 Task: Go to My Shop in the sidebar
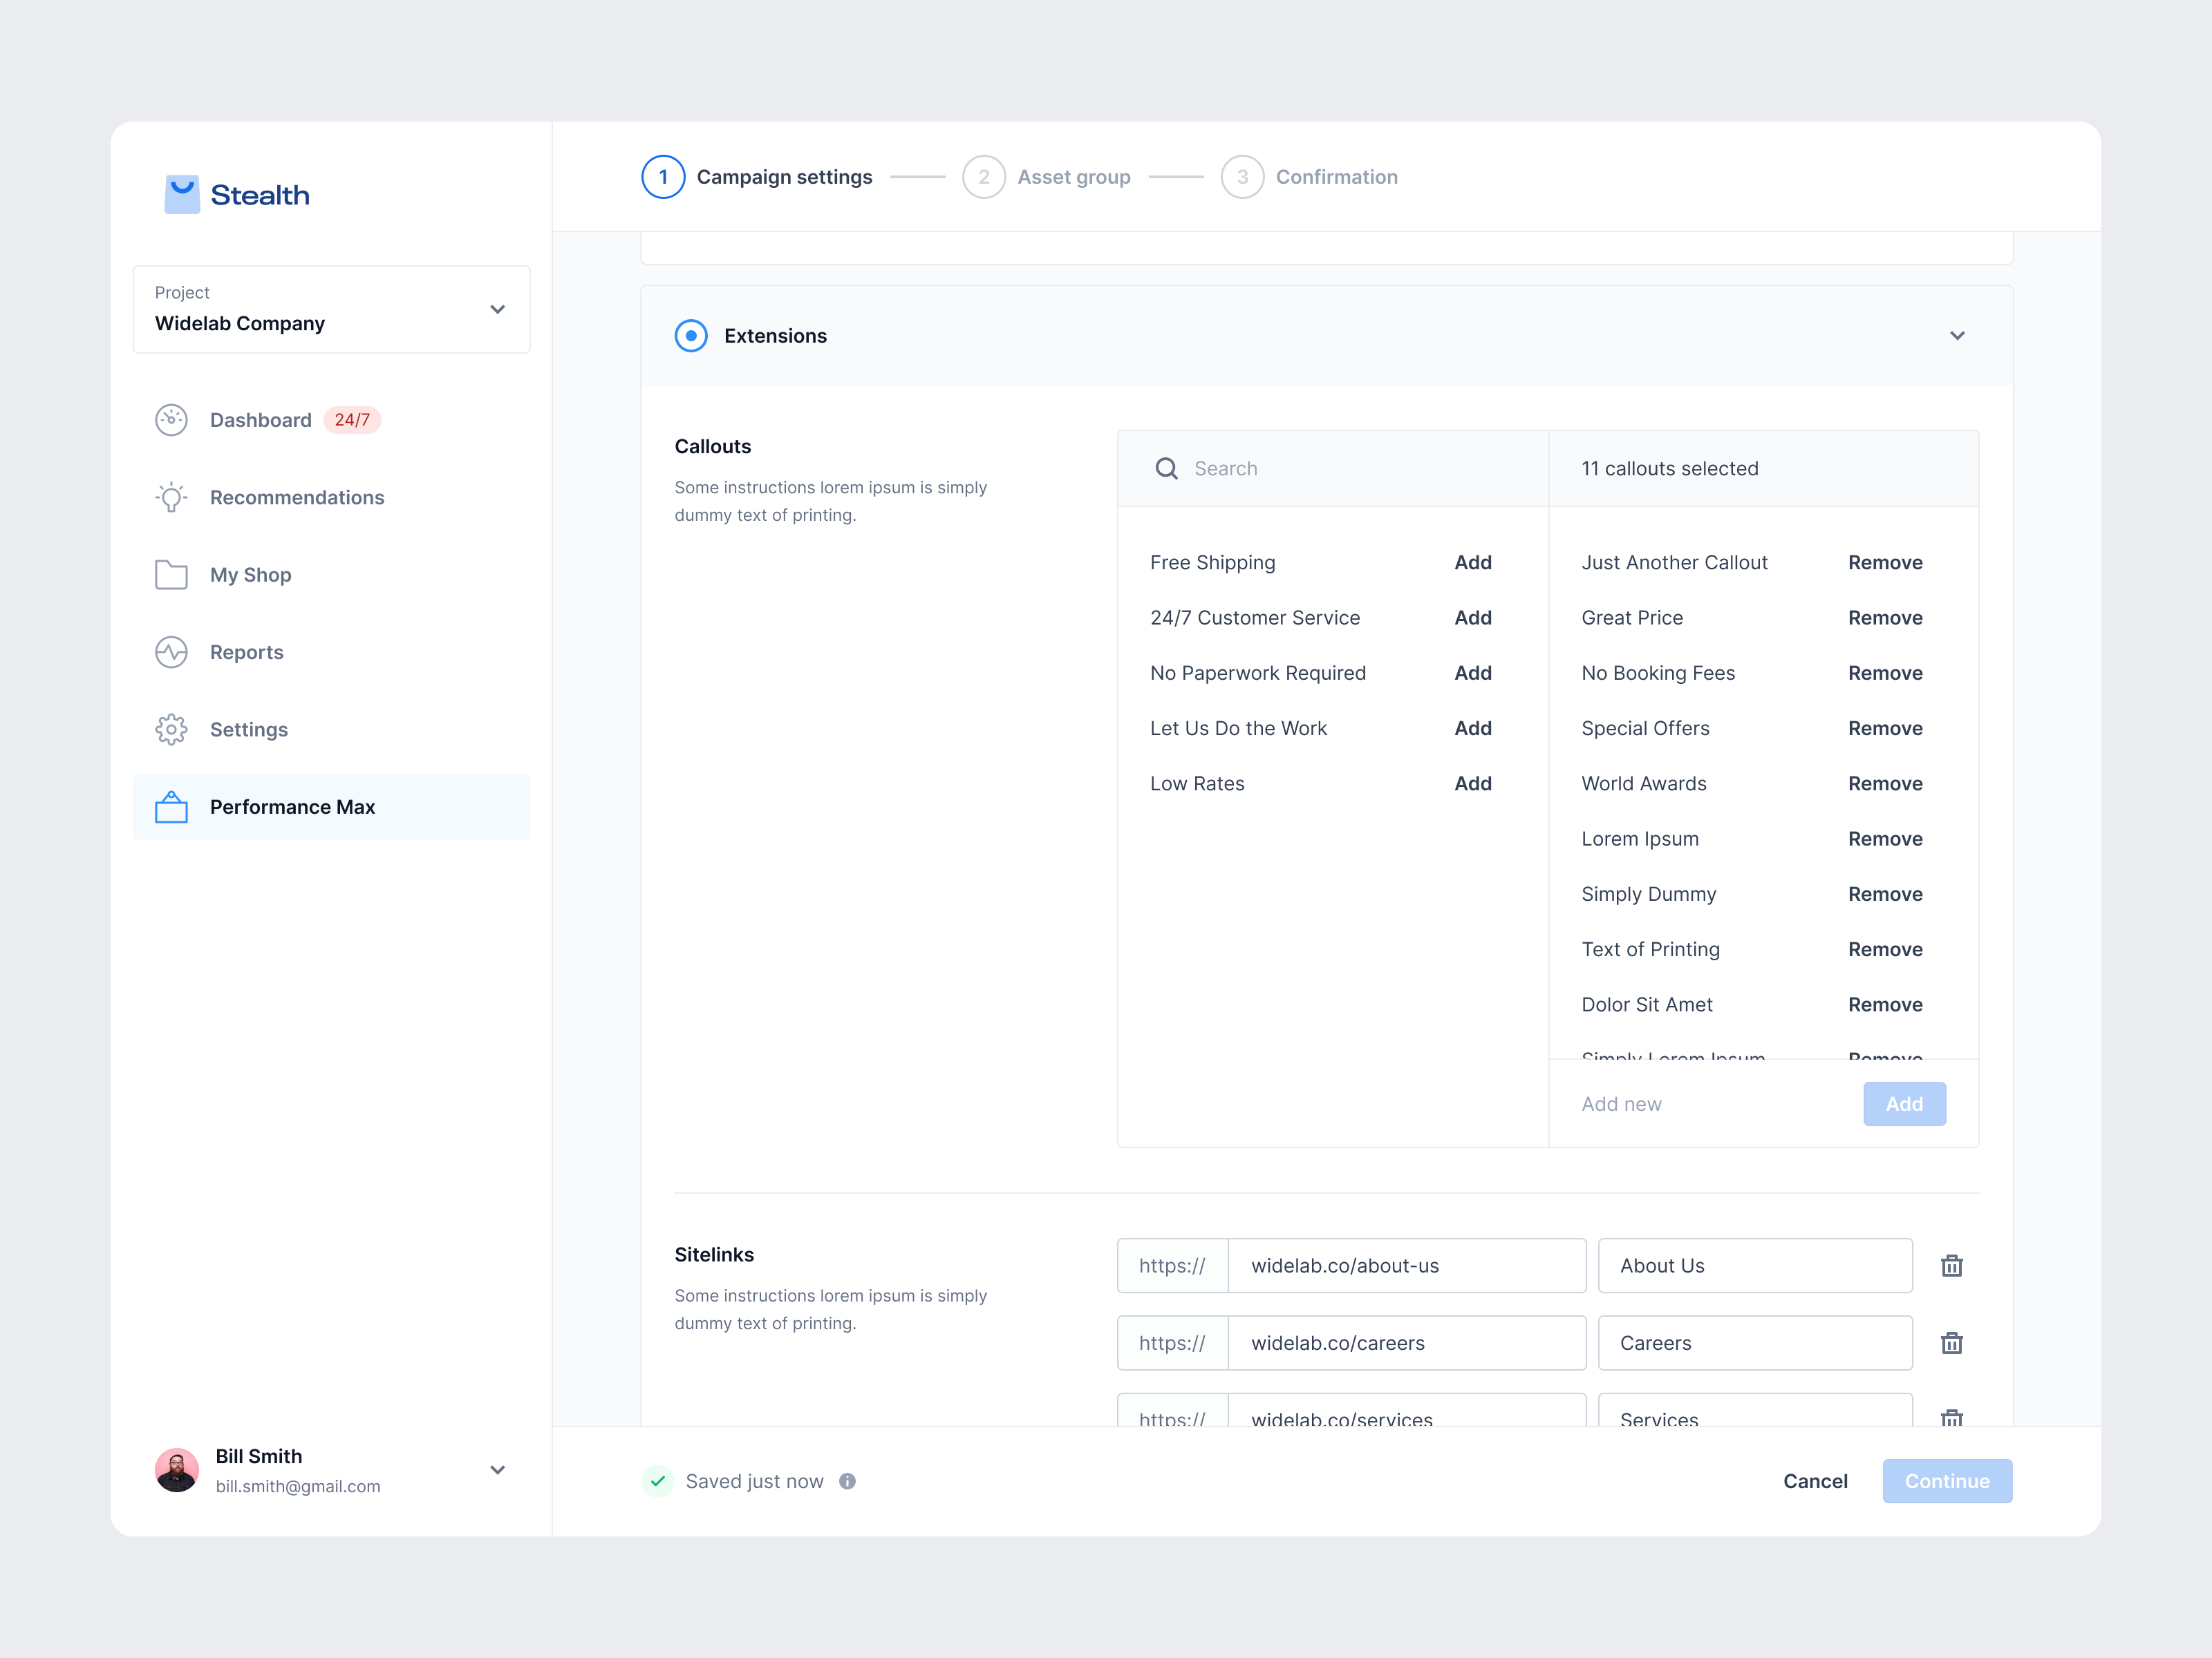pos(331,575)
